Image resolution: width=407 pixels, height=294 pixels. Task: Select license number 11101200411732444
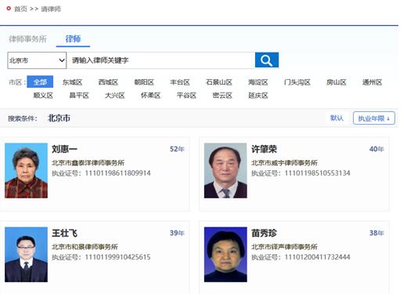[x=317, y=257]
